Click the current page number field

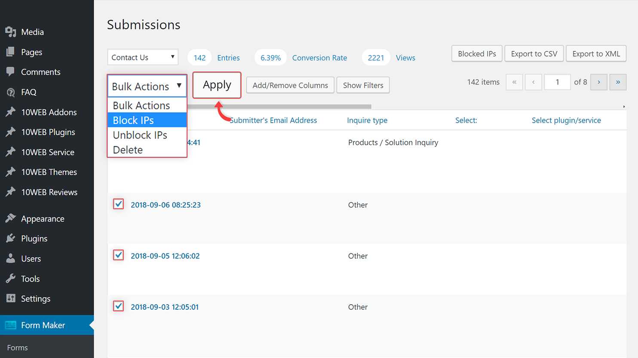[x=557, y=82]
